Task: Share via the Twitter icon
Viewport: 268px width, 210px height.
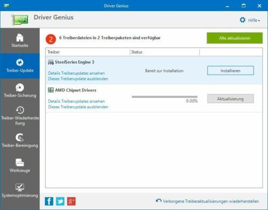Action: pos(60,201)
